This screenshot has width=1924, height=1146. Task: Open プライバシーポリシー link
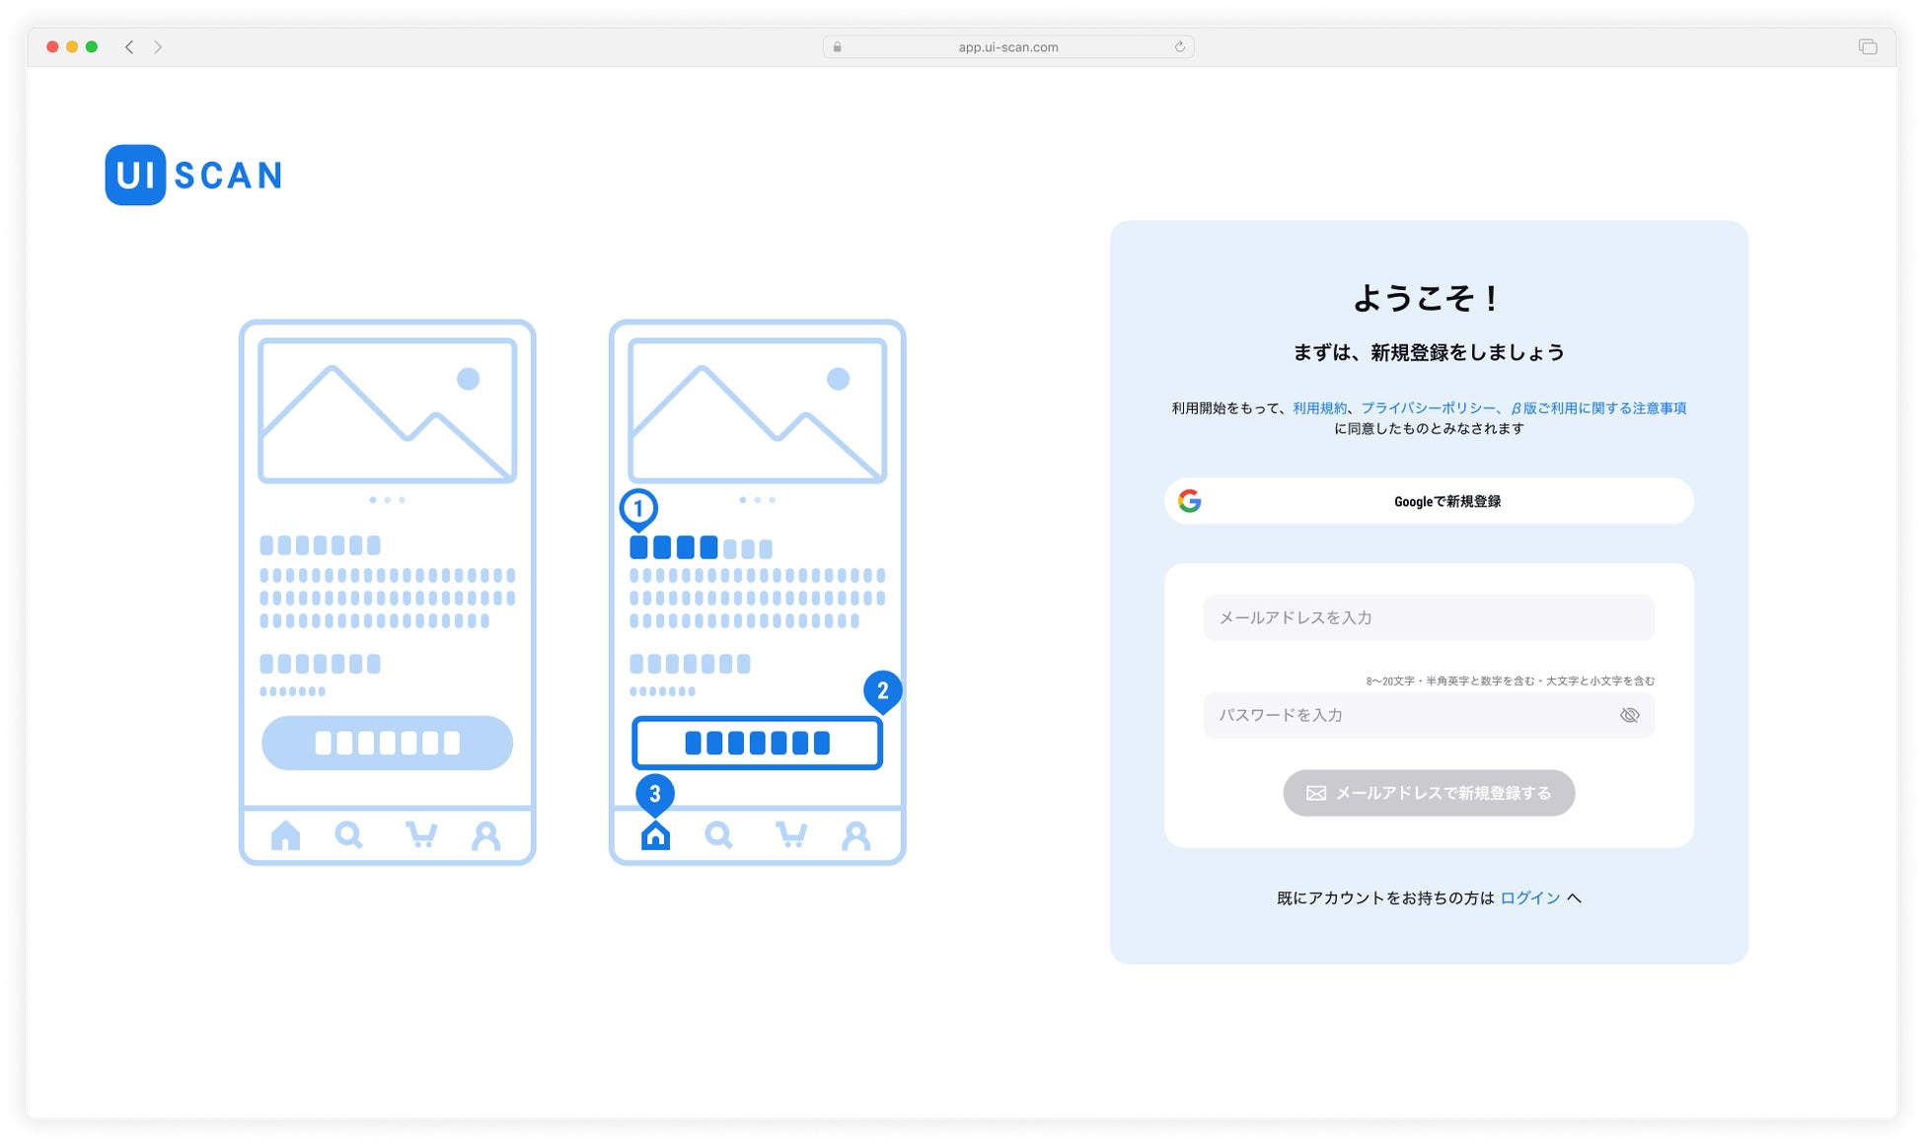[1428, 408]
